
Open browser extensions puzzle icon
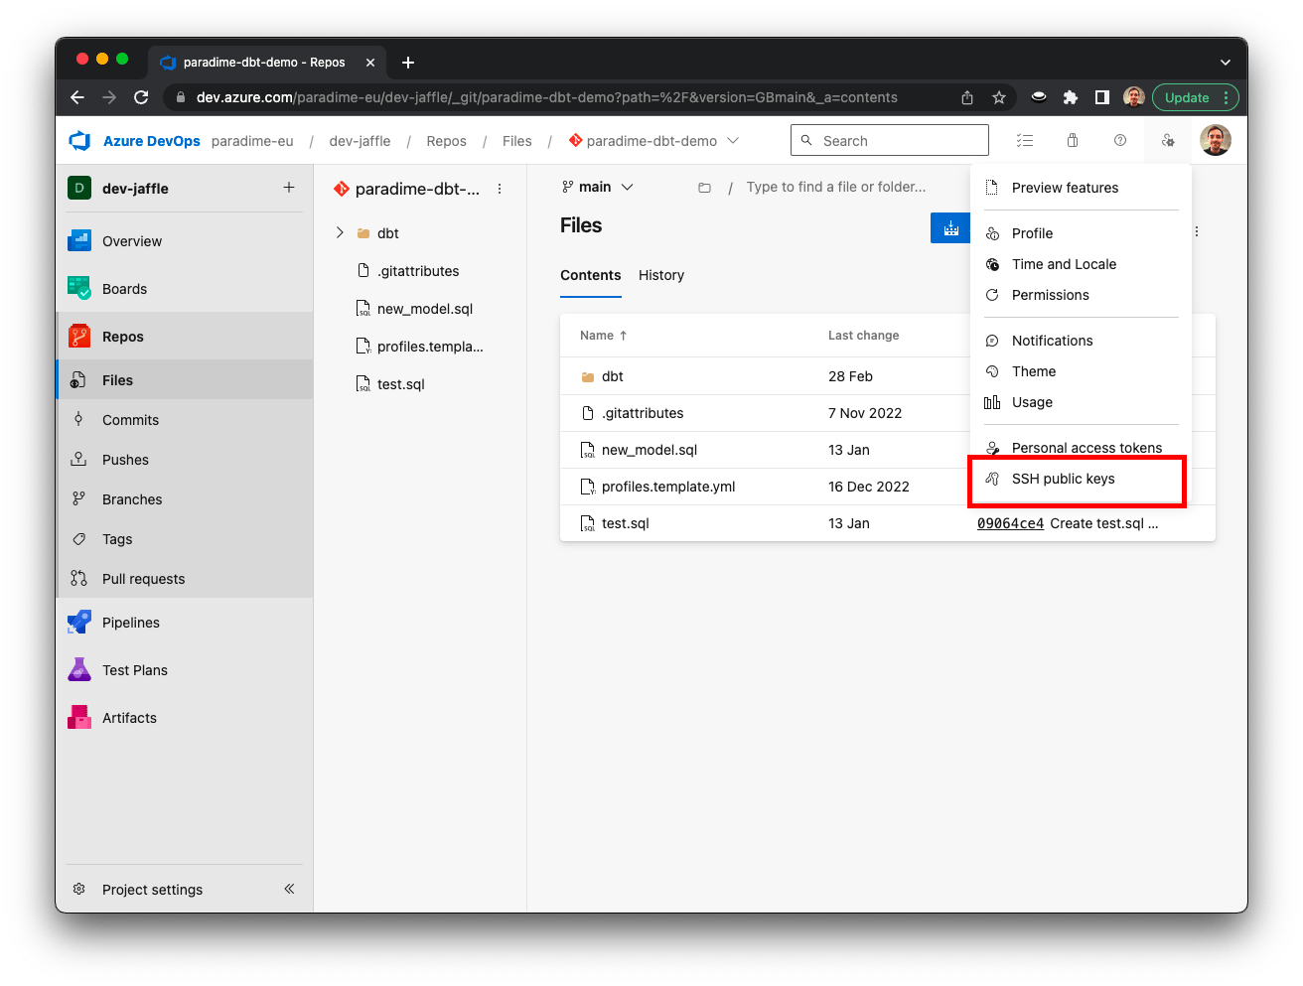(1071, 97)
